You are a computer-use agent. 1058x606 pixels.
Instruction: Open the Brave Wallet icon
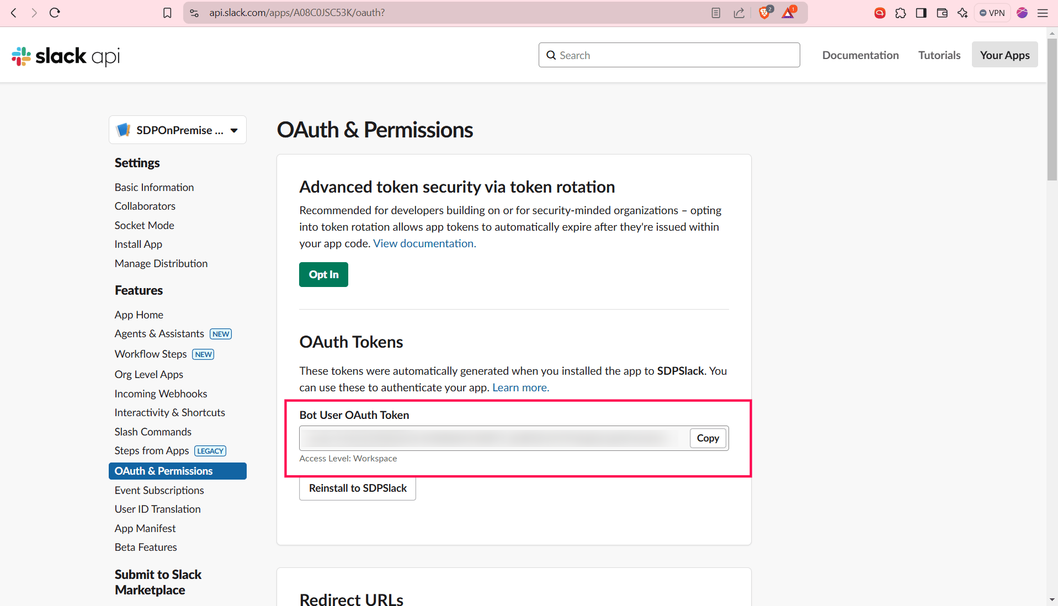coord(942,13)
